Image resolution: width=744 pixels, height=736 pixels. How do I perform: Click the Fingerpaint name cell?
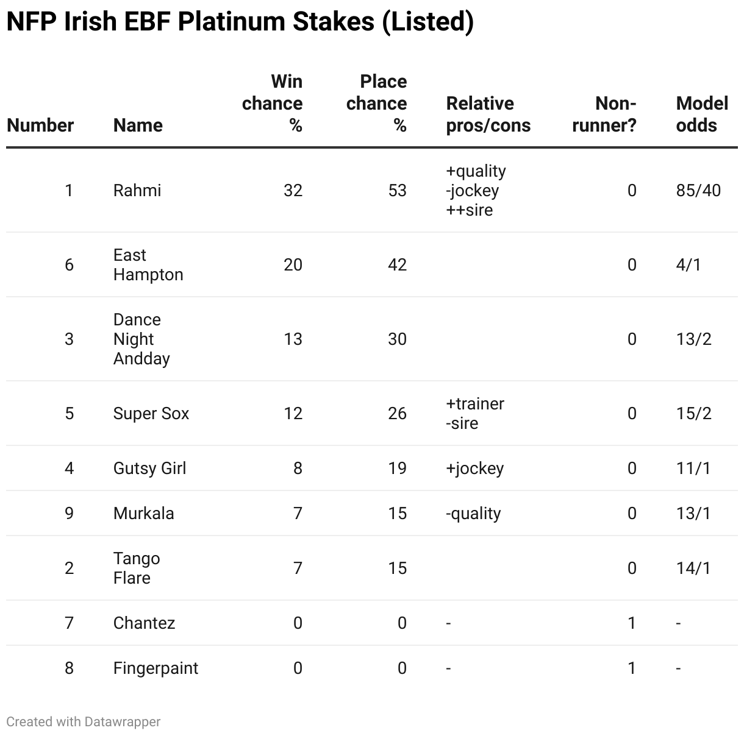156,668
